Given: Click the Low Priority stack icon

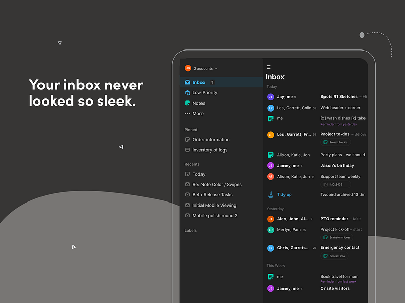Looking at the screenshot, I should tap(187, 93).
